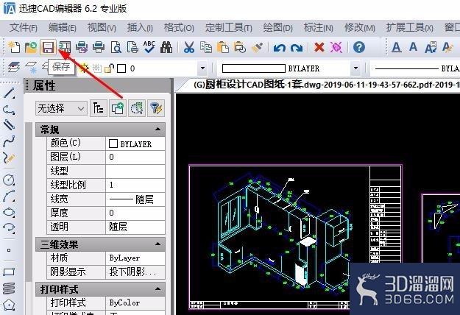Click the 阴影显示 value field
The height and width of the screenshot is (315, 460).
coord(135,272)
